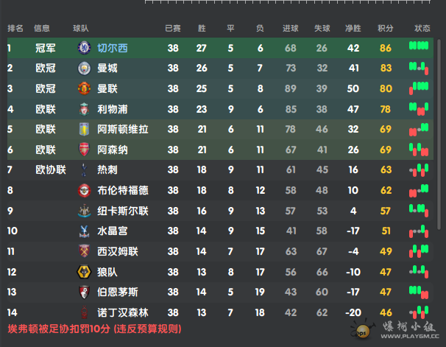Click the vertical scrollbar of the table

coord(439,134)
